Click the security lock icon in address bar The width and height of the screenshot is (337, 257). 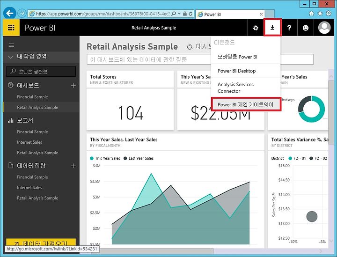(x=184, y=14)
